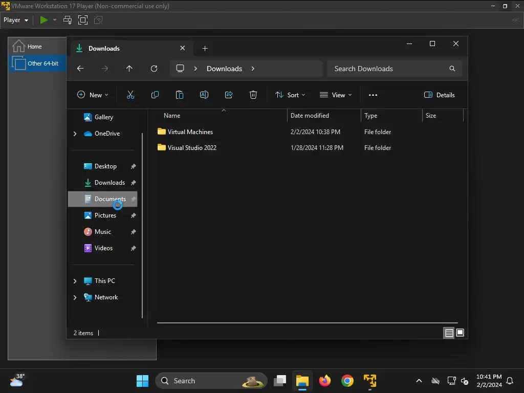Open Firefox from the taskbar
Image resolution: width=524 pixels, height=393 pixels.
point(325,381)
